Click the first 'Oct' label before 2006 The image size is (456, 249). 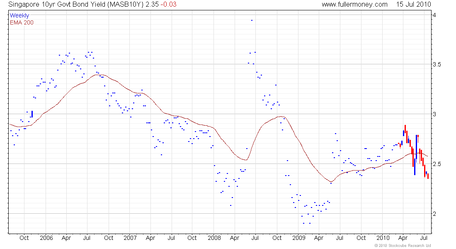coord(24,238)
